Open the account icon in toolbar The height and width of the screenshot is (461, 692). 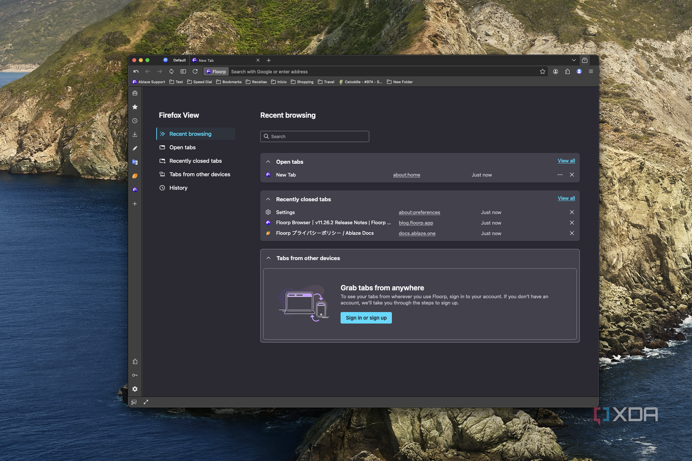point(555,72)
